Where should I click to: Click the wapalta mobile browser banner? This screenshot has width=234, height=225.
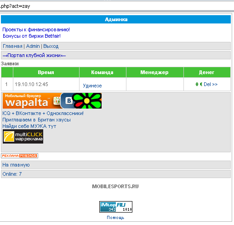[x=52, y=101]
